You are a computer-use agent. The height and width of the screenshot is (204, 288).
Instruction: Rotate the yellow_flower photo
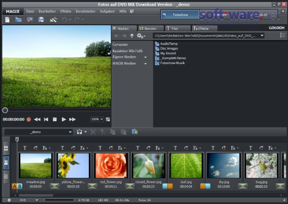73,148
